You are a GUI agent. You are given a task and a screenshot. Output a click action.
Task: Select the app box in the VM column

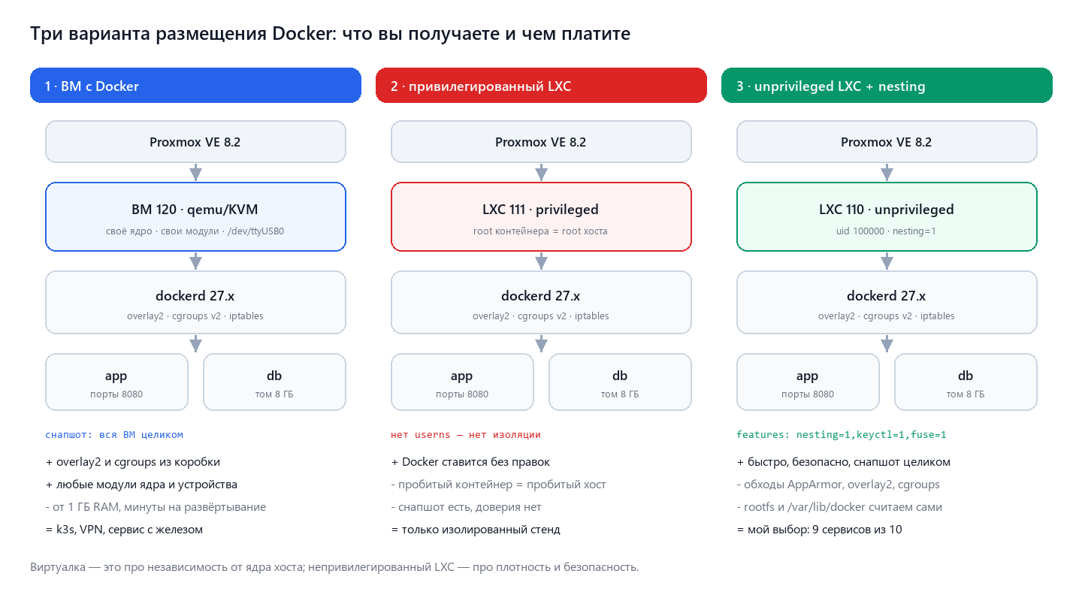116,382
